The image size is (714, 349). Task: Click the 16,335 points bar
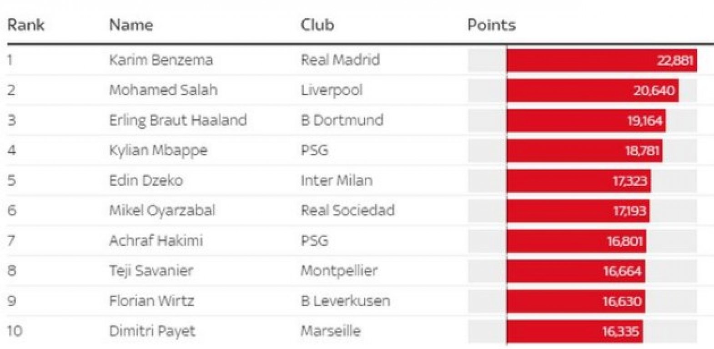point(575,332)
